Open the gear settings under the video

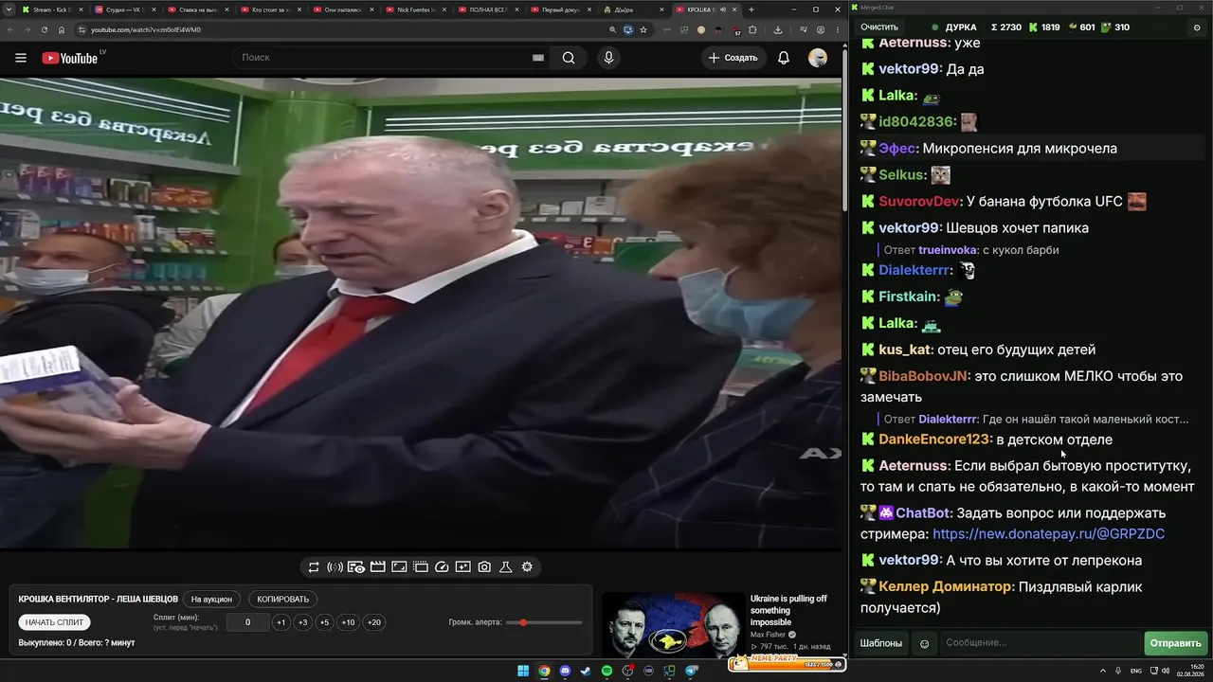[x=527, y=567]
